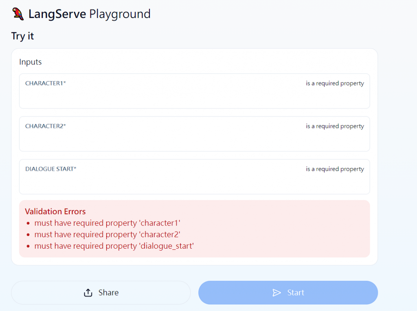The image size is (417, 311).
Task: Click the share upload icon
Action: coord(88,293)
